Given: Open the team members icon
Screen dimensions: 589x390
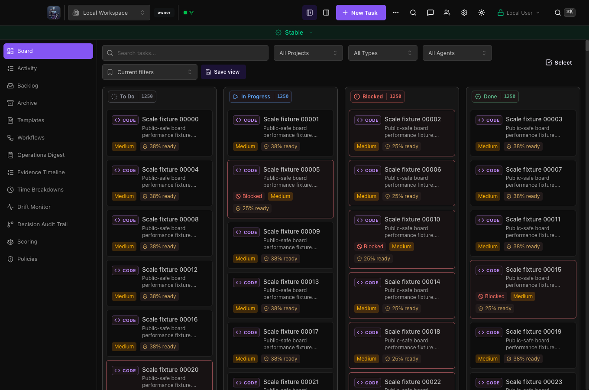Looking at the screenshot, I should pos(447,13).
